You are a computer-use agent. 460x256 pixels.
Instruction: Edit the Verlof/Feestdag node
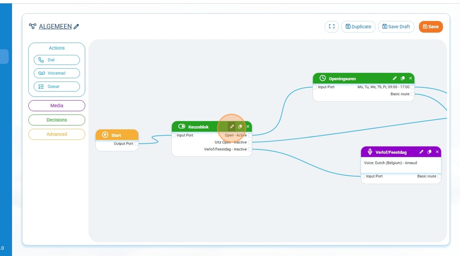(x=421, y=152)
